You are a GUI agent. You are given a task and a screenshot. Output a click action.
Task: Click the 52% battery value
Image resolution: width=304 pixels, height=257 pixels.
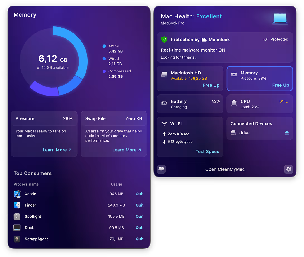[216, 101]
